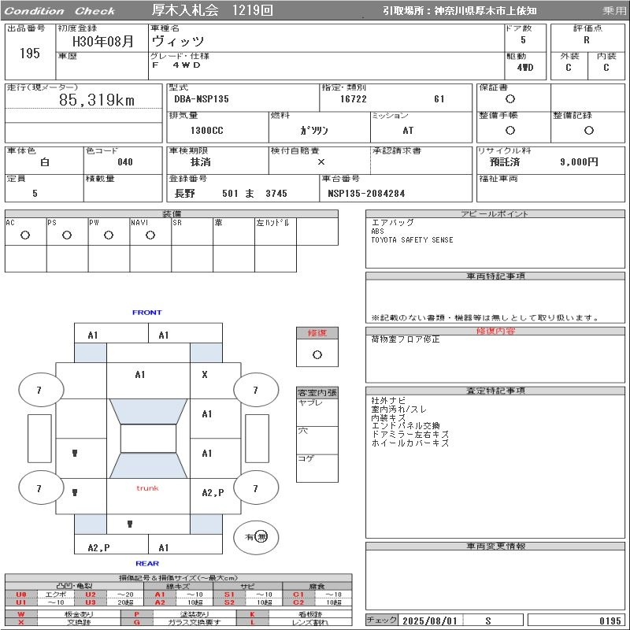The image size is (630, 630).
Task: Click the U3 legend code
Action: pyautogui.click(x=91, y=602)
